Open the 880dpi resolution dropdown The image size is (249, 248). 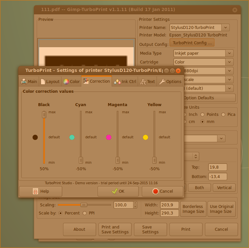point(229,71)
